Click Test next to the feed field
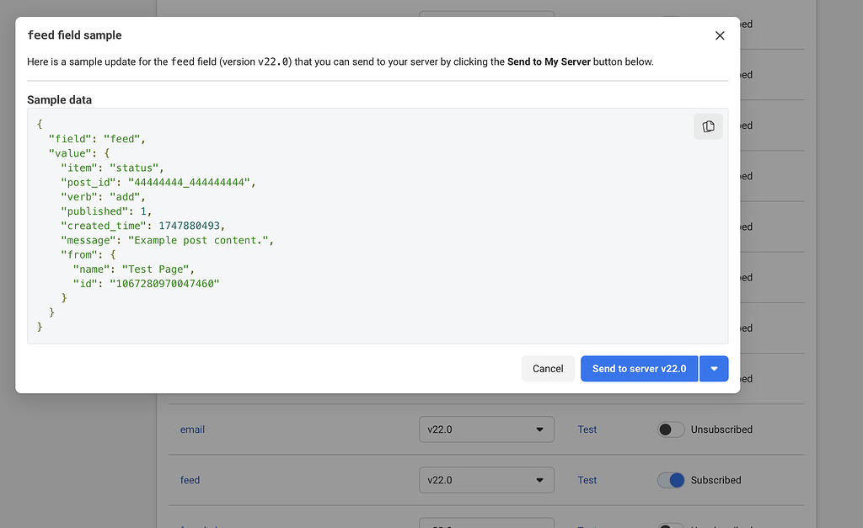863x528 pixels. click(587, 480)
